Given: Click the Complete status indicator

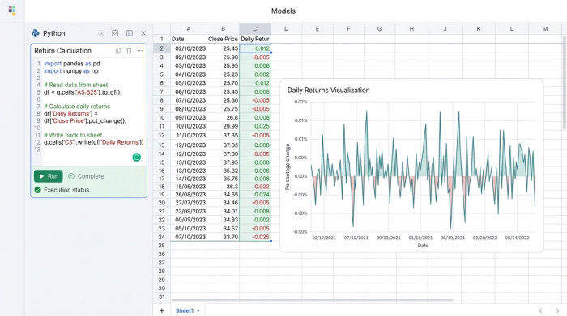Looking at the screenshot, I should (86, 176).
